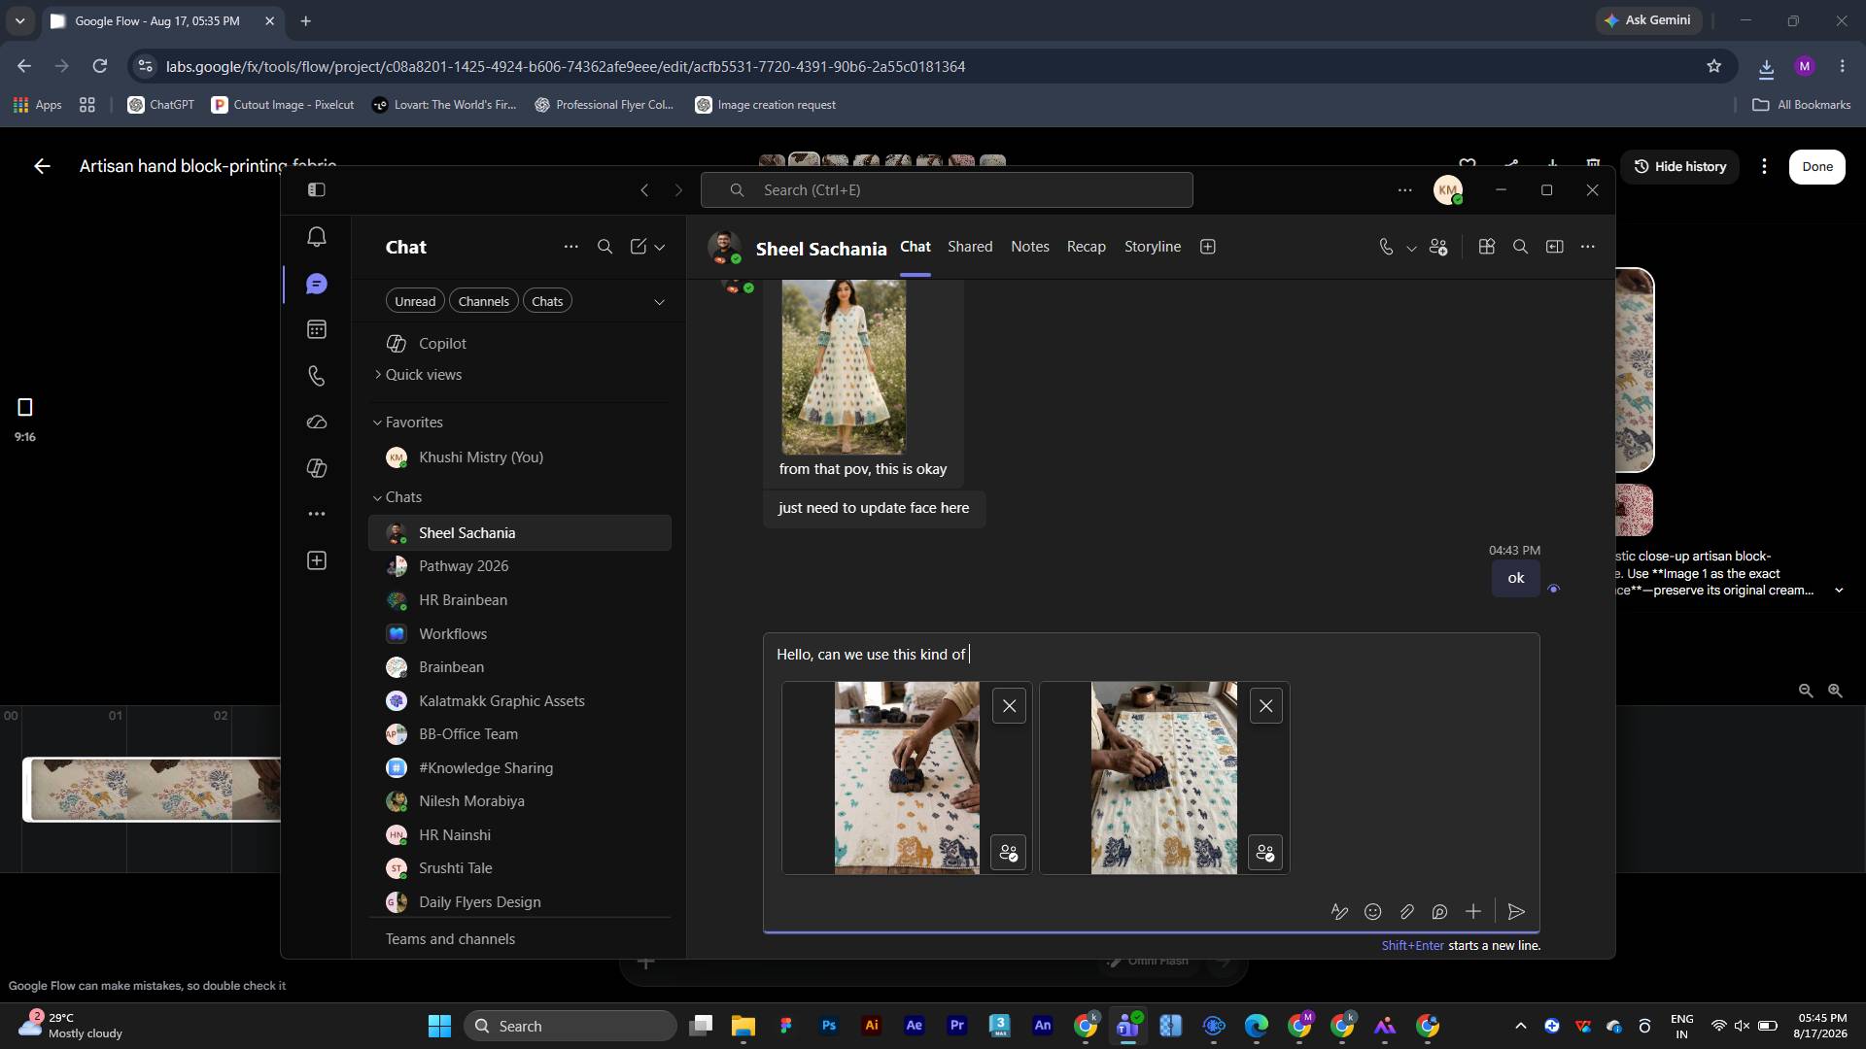Click the emoji picker in message composer

(1372, 911)
